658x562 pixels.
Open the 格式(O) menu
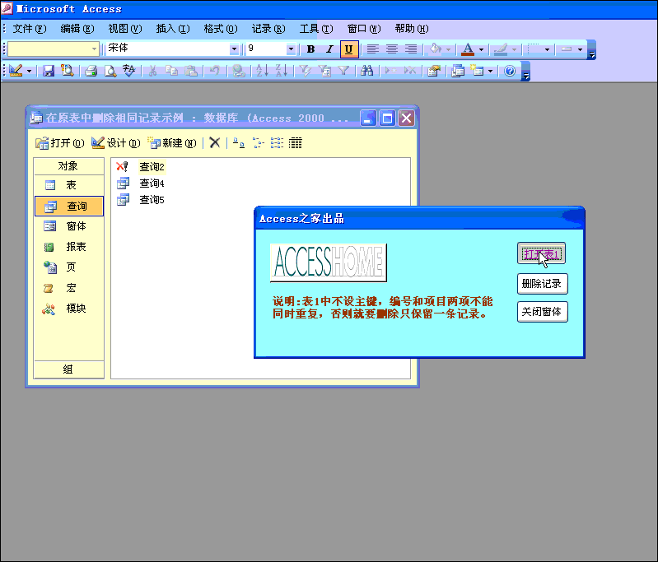[221, 29]
